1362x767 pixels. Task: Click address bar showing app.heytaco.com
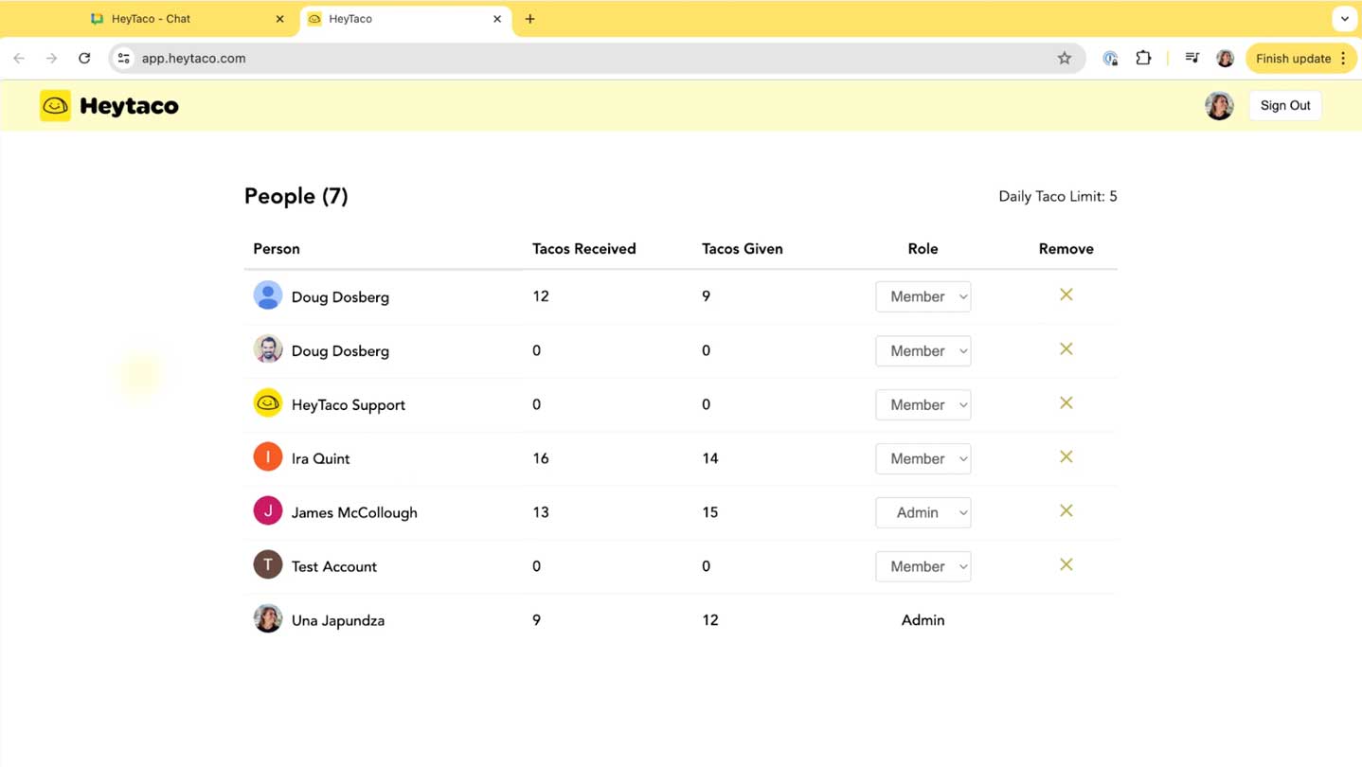tap(597, 58)
